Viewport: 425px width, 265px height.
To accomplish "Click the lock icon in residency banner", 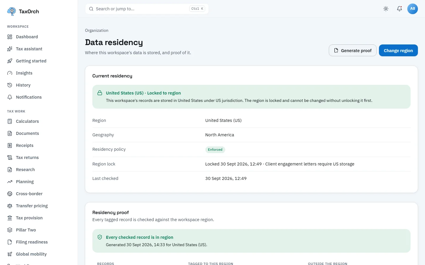I will pyautogui.click(x=100, y=93).
